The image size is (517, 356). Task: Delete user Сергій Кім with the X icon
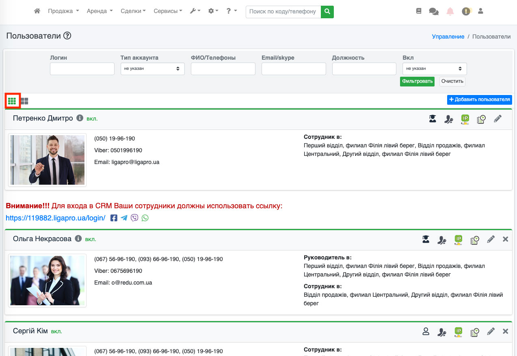(x=505, y=332)
